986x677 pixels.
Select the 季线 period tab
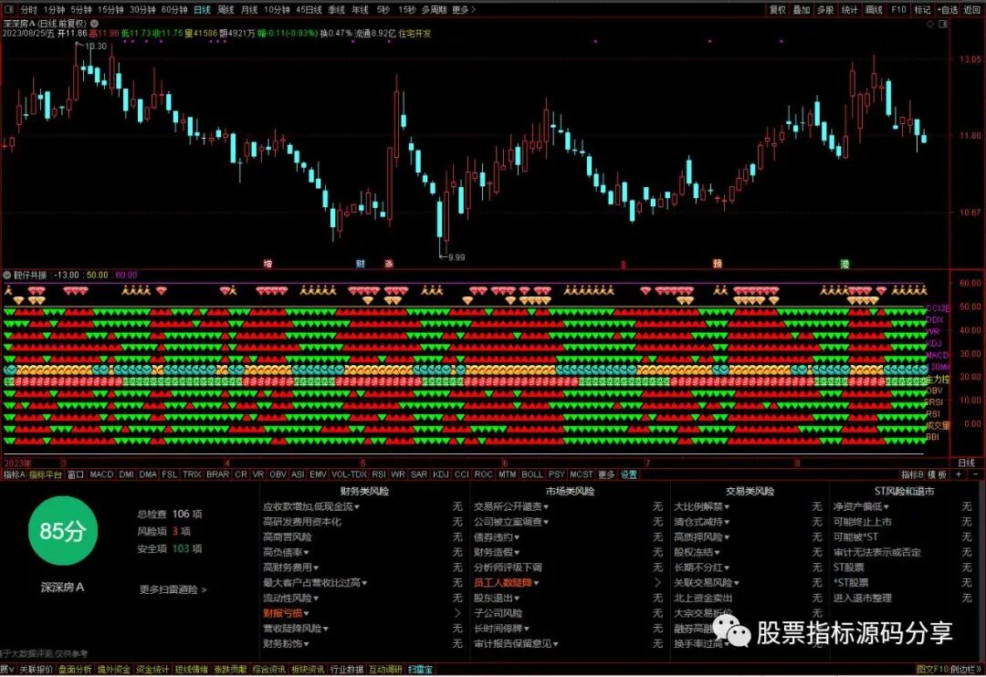pos(336,10)
